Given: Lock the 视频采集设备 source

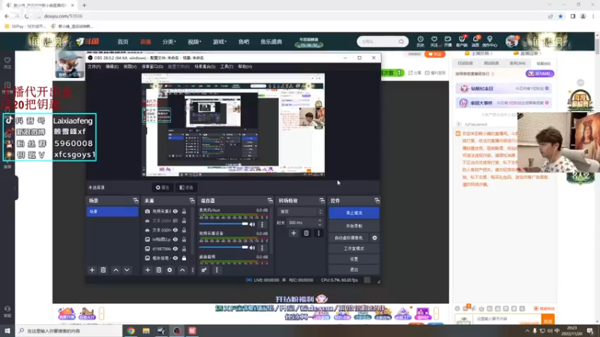Looking at the screenshot, I should coord(184,211).
